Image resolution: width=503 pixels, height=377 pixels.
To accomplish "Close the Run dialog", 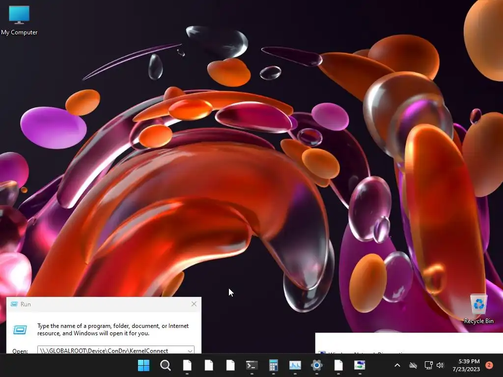I will click(194, 304).
